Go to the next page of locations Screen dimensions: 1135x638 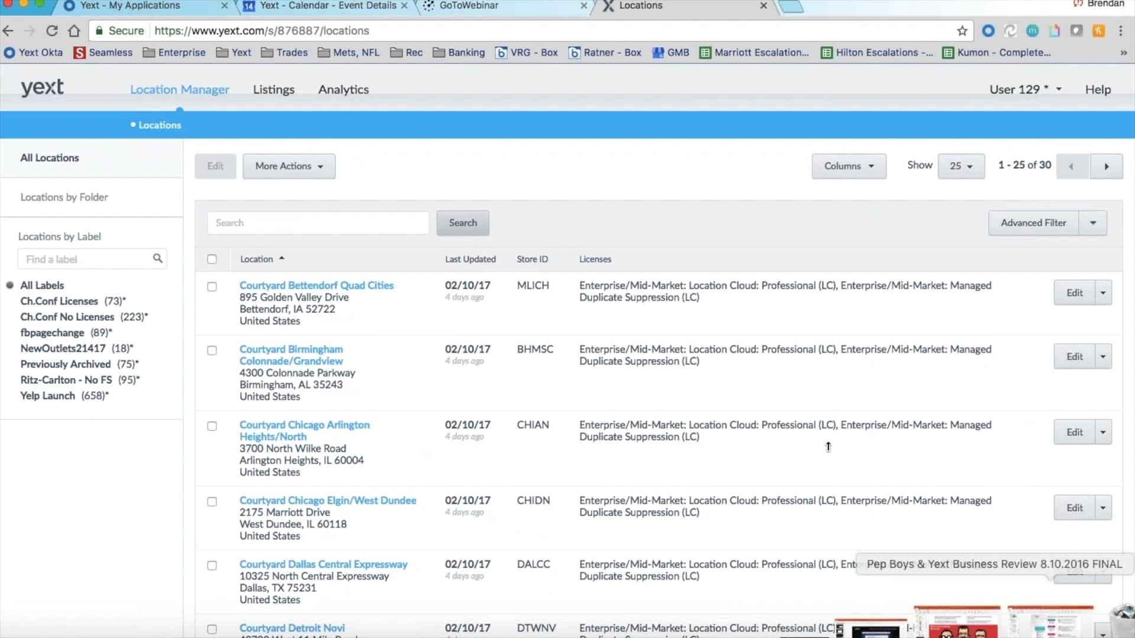tap(1105, 166)
